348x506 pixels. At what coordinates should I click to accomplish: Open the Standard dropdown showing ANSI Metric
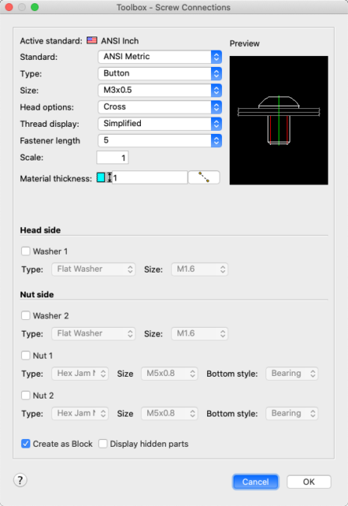[x=160, y=57]
